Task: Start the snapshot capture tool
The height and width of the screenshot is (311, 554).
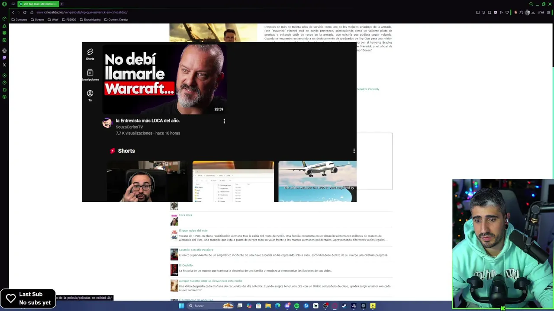Action: [x=490, y=12]
